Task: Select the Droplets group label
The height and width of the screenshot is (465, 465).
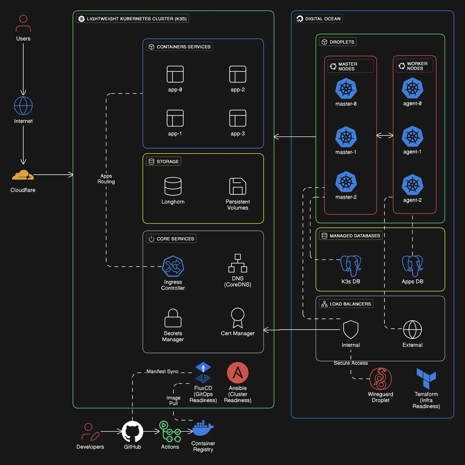Action: pos(338,42)
